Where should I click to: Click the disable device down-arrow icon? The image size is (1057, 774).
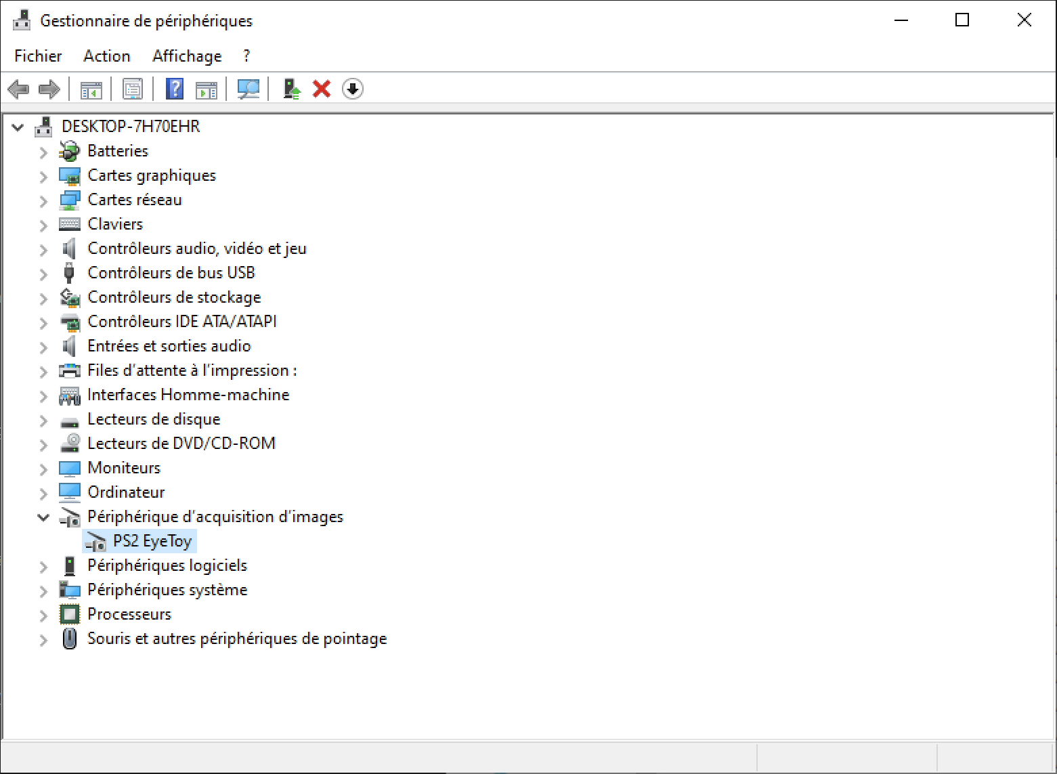click(x=352, y=89)
